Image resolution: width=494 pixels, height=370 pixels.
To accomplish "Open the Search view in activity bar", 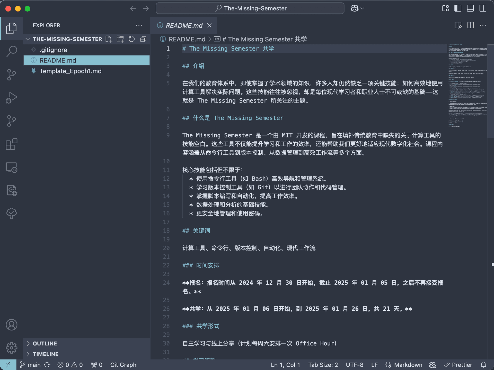I will point(12,51).
